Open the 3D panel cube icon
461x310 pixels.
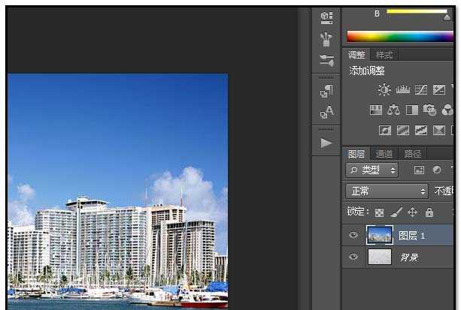click(x=326, y=17)
